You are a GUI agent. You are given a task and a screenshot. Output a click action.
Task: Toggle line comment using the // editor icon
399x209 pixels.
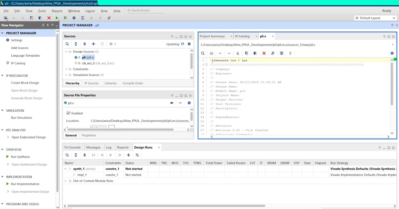point(273,53)
